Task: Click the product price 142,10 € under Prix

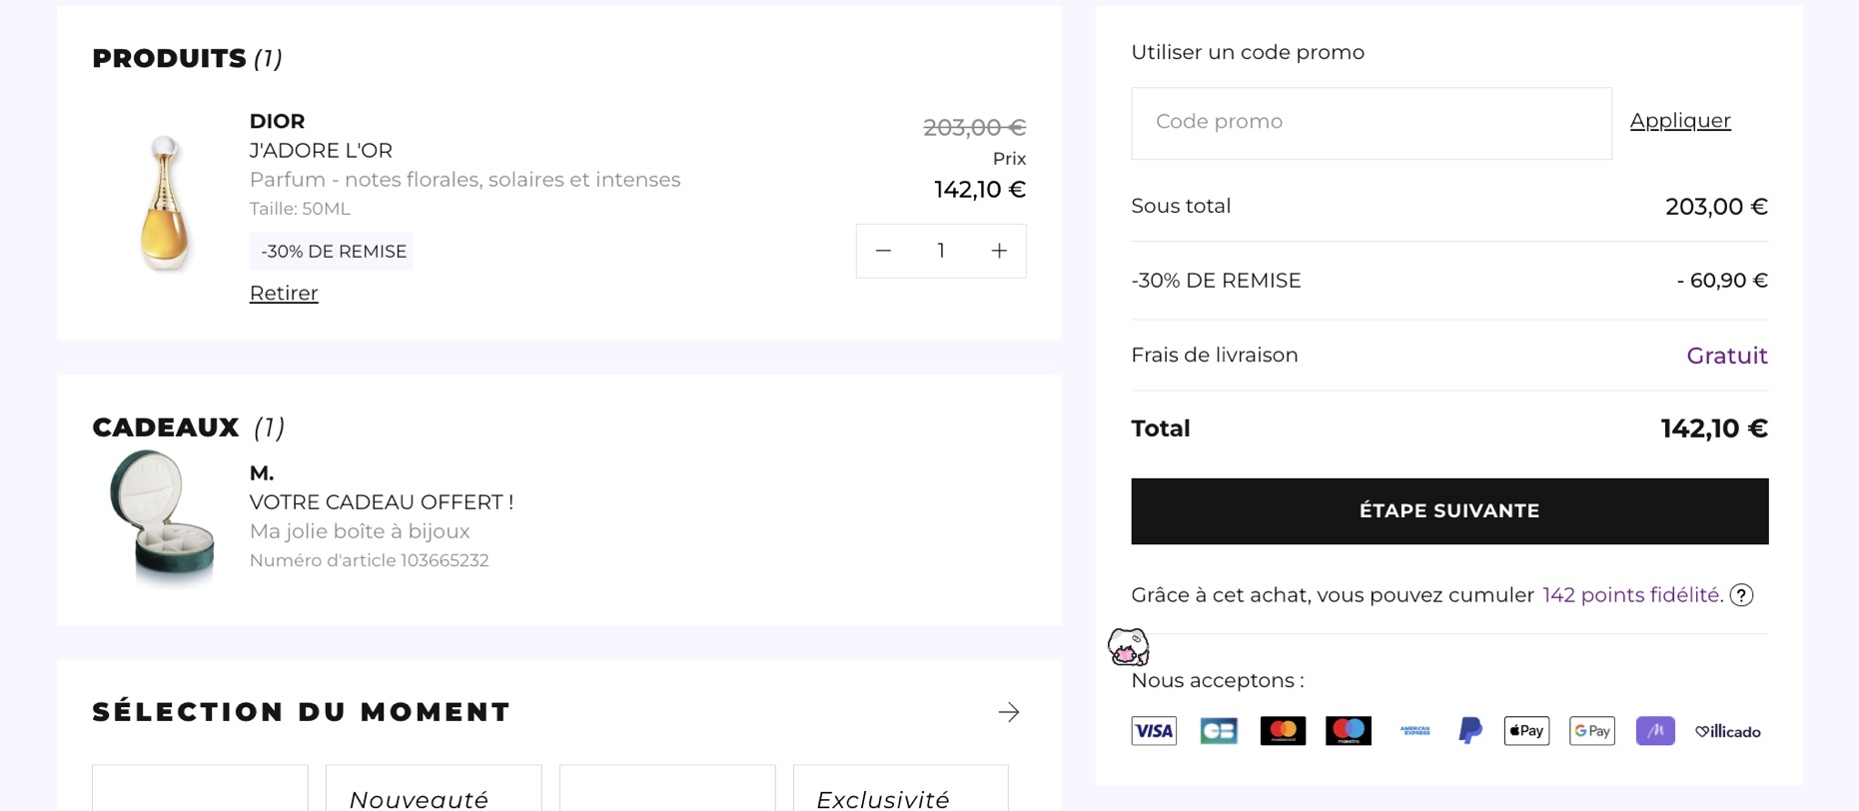Action: click(980, 190)
